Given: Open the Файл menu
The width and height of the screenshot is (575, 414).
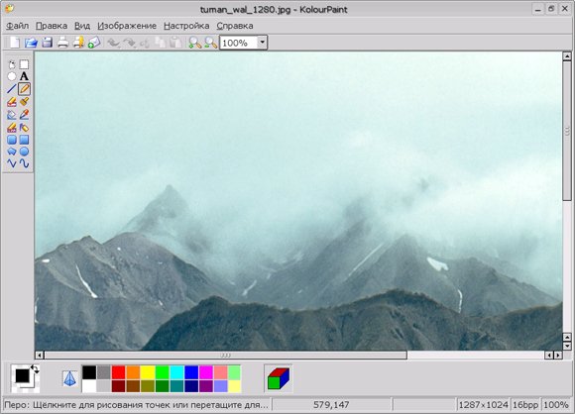Looking at the screenshot, I should 18,26.
